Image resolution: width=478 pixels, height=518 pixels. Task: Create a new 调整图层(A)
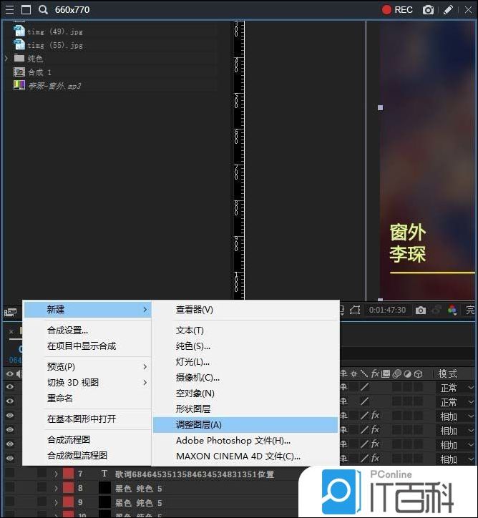click(x=245, y=425)
